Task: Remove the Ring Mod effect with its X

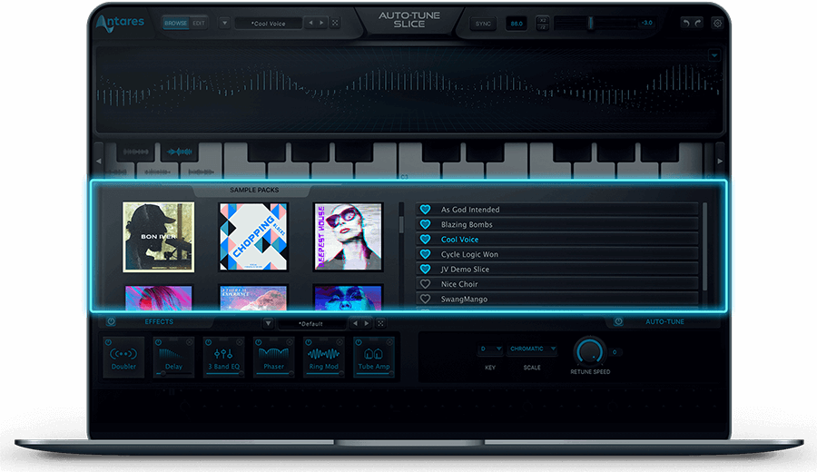Action: point(340,342)
